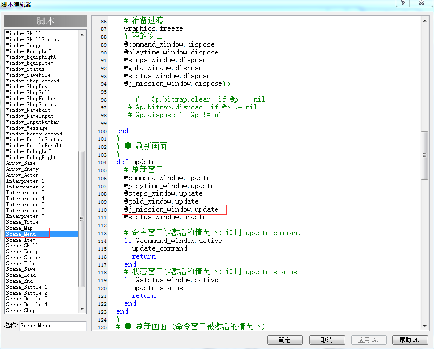
Task: Click the code editor vertical scrollbar thumb
Action: point(424,155)
